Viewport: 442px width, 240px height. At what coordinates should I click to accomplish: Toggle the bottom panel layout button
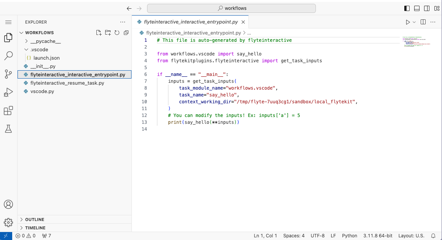(417, 8)
